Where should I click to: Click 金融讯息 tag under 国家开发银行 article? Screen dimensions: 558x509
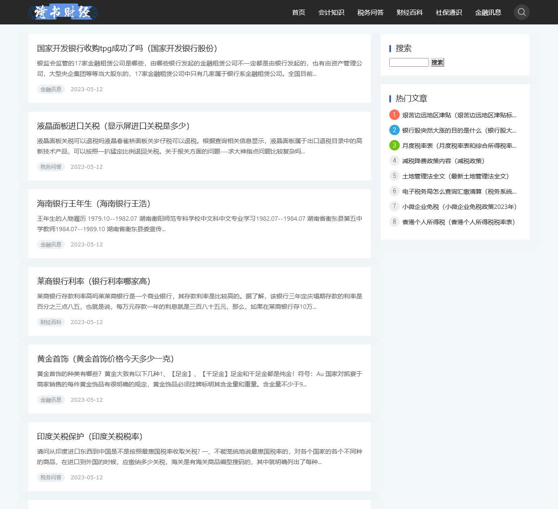[51, 89]
